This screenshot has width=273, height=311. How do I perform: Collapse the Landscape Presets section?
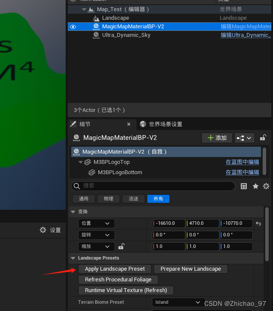73,258
